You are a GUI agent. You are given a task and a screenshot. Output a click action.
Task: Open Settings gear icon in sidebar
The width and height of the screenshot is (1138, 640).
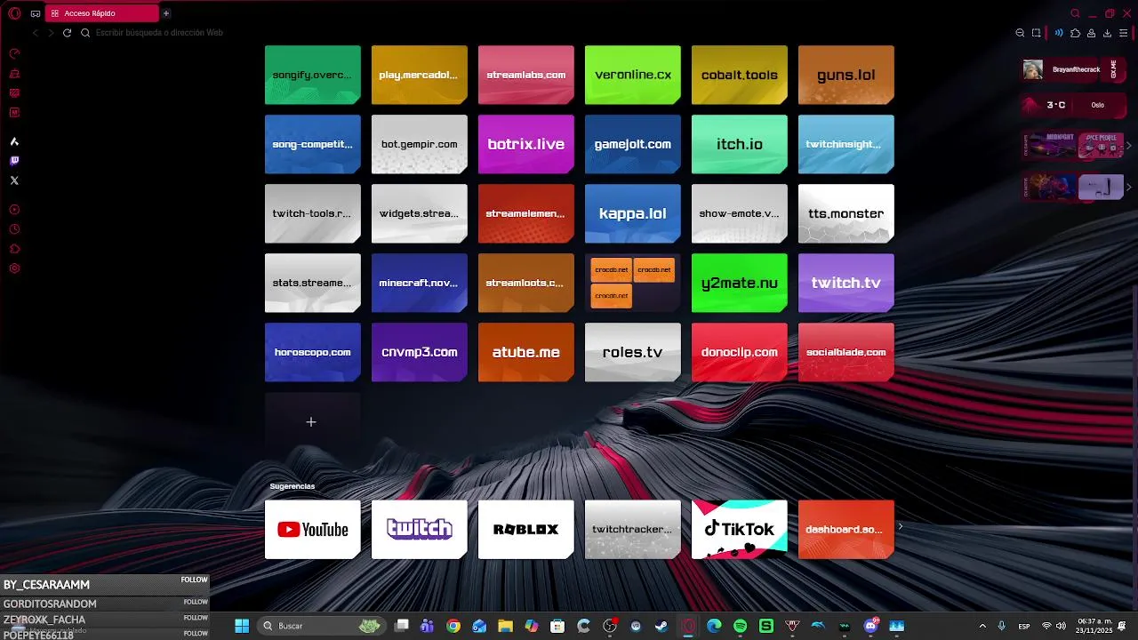[x=14, y=268]
